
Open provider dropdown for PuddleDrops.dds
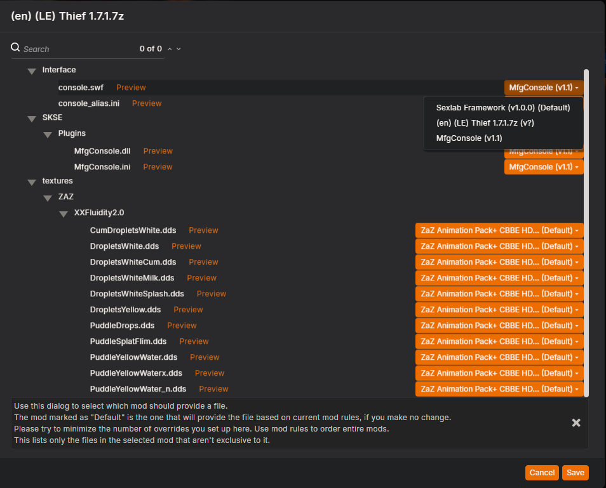499,326
